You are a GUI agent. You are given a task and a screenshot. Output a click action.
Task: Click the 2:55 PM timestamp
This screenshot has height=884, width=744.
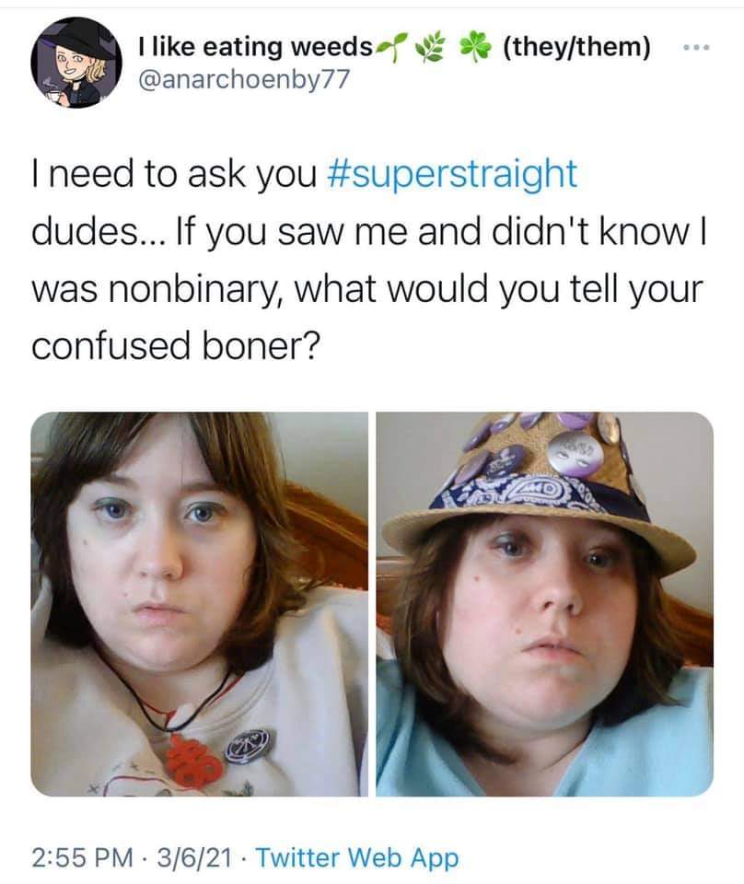[x=83, y=858]
